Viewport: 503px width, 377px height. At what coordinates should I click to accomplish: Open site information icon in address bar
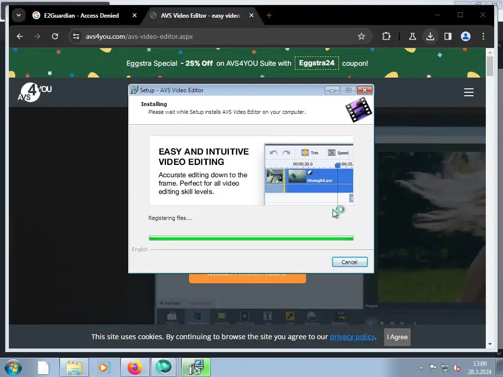(76, 36)
